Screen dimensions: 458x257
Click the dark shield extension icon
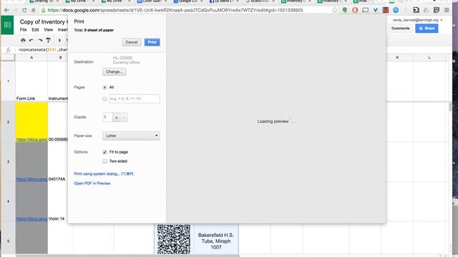point(437,10)
